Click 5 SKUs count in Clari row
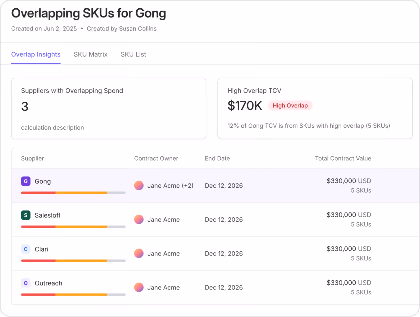Viewport: 420px width, 317px height. click(361, 258)
